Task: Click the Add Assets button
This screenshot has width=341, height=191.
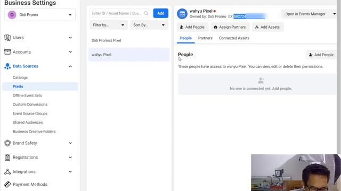Action: (267, 27)
